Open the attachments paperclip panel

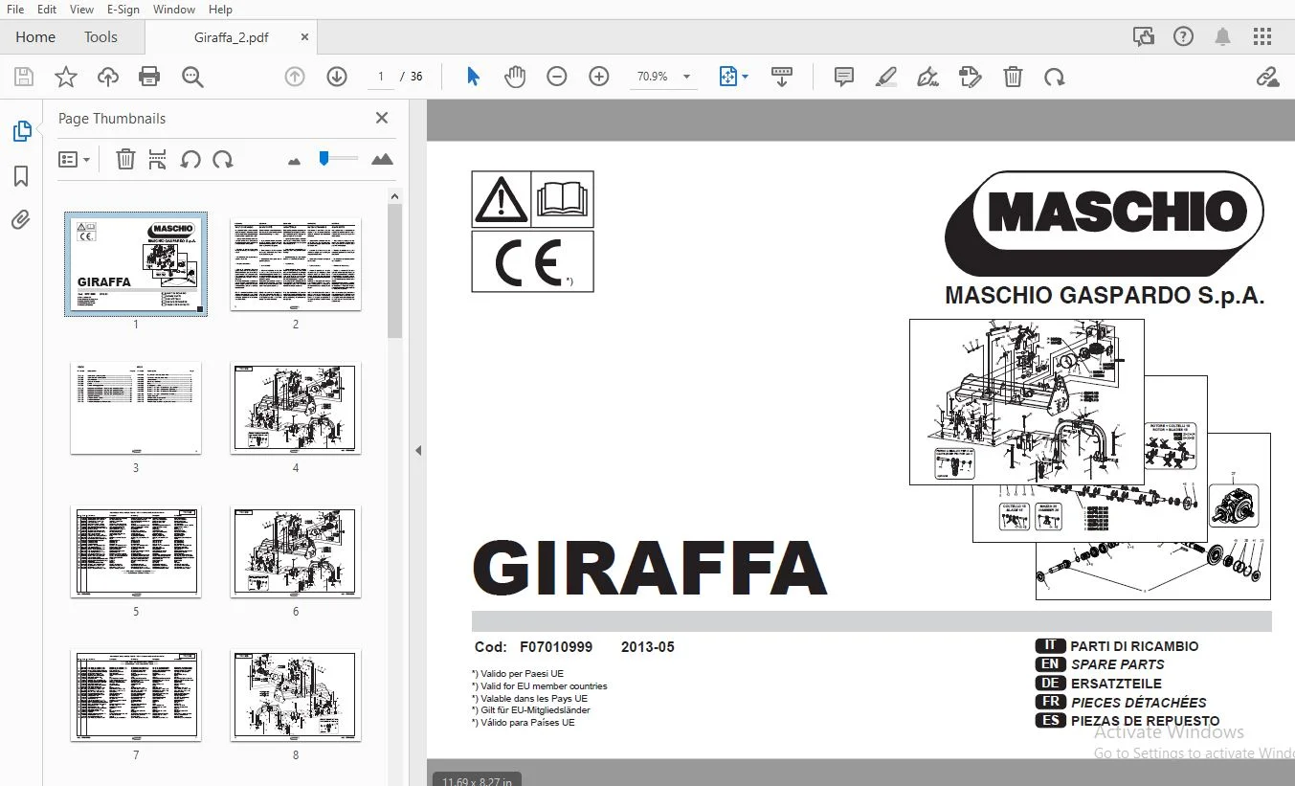[21, 220]
